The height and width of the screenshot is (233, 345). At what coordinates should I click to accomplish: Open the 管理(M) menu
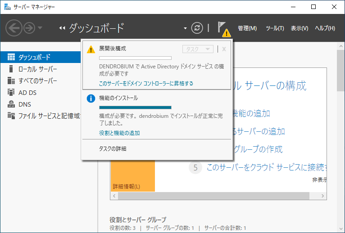[x=247, y=28]
